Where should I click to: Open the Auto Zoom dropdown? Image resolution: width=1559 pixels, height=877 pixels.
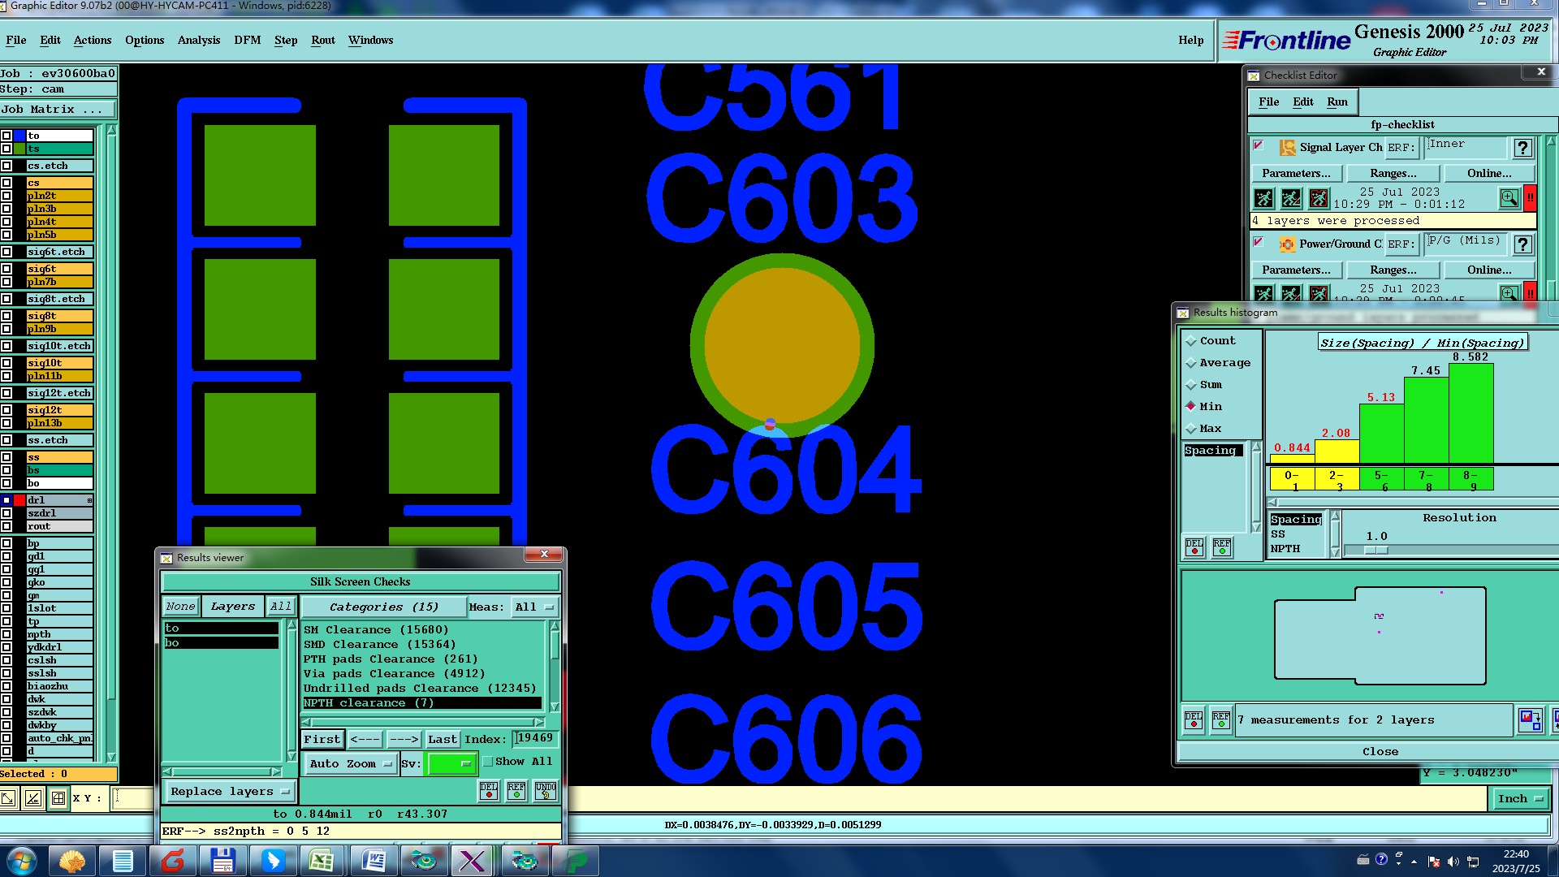[x=350, y=764]
